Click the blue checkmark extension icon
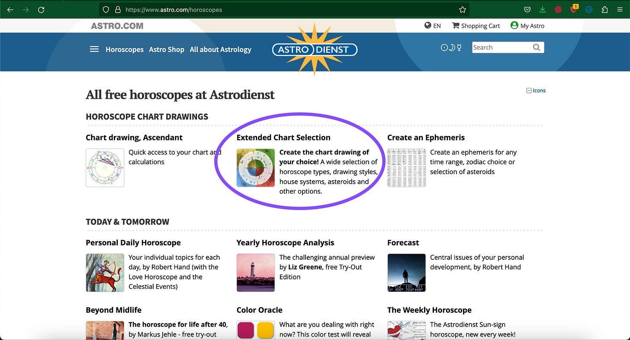Image resolution: width=630 pixels, height=340 pixels. pos(589,10)
